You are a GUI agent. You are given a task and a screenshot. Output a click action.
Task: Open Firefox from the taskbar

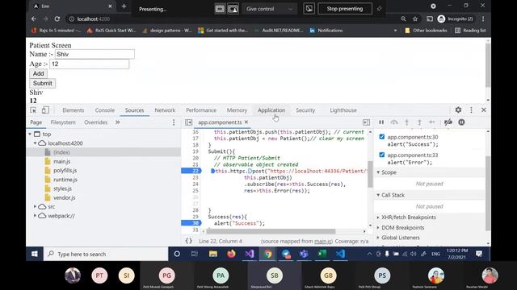tap(231, 254)
